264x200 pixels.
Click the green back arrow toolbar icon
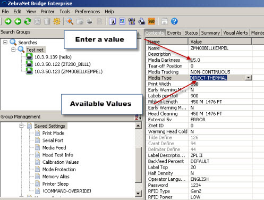pyautogui.click(x=18, y=21)
